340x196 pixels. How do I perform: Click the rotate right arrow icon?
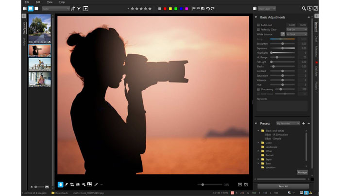click(212, 8)
